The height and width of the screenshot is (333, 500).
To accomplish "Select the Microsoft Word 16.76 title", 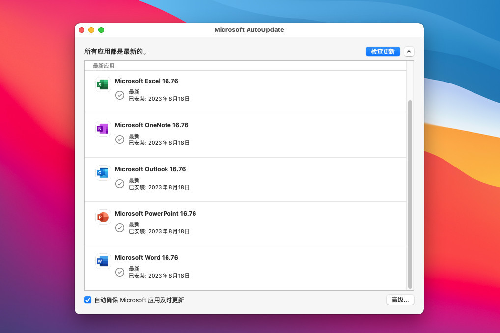I will pyautogui.click(x=146, y=258).
